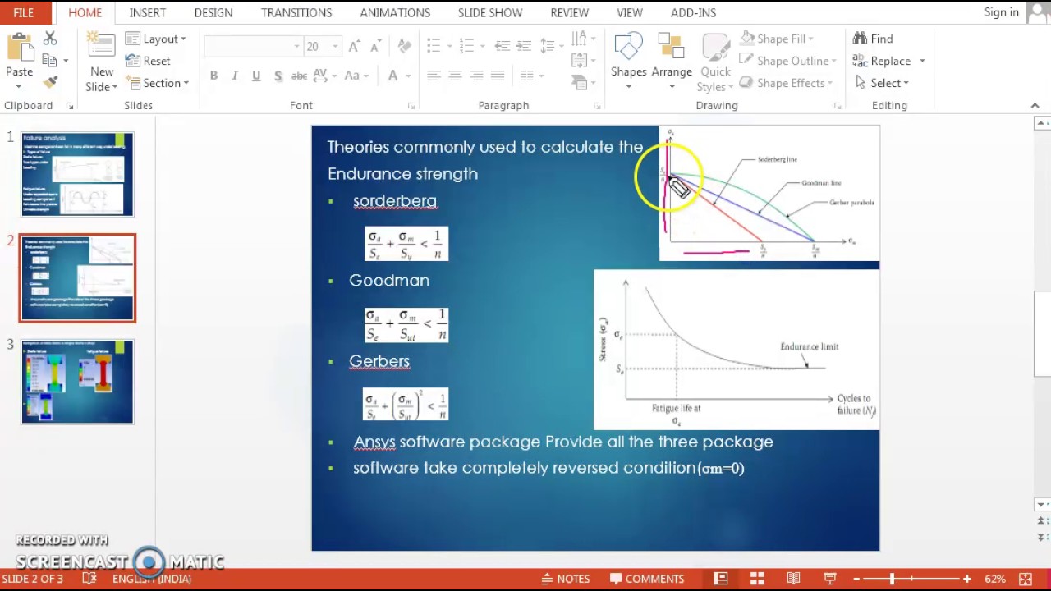The image size is (1051, 591).
Task: Select the Format Painter brush
Action: click(x=50, y=82)
